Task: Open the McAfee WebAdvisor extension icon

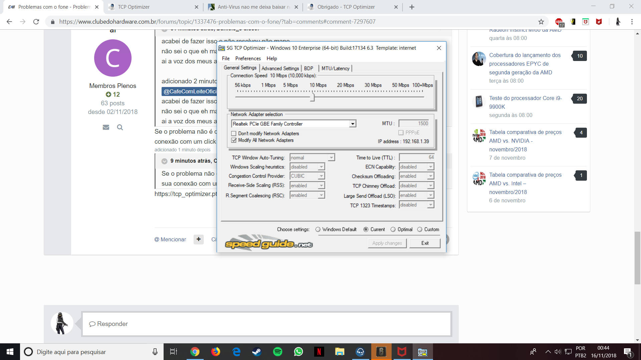Action: 586,22
